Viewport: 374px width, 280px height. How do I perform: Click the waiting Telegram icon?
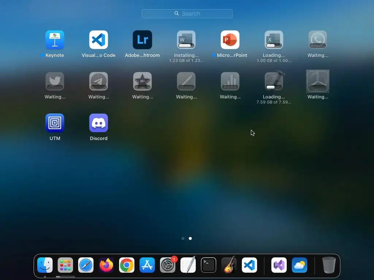pyautogui.click(x=99, y=81)
